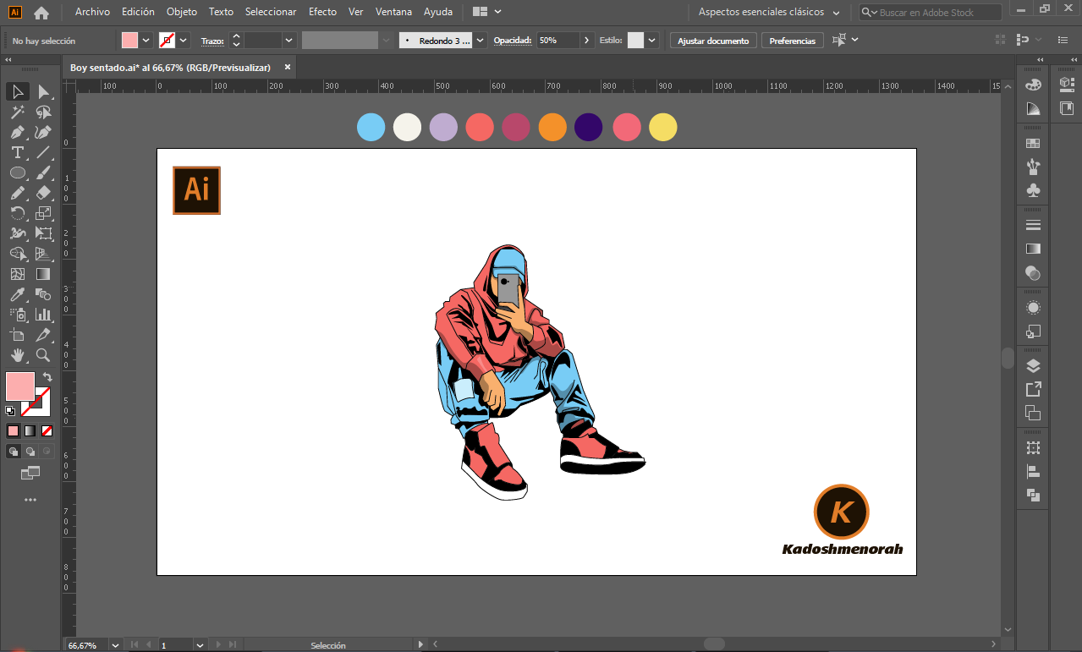Open the Color palette panel icon

tap(1033, 85)
